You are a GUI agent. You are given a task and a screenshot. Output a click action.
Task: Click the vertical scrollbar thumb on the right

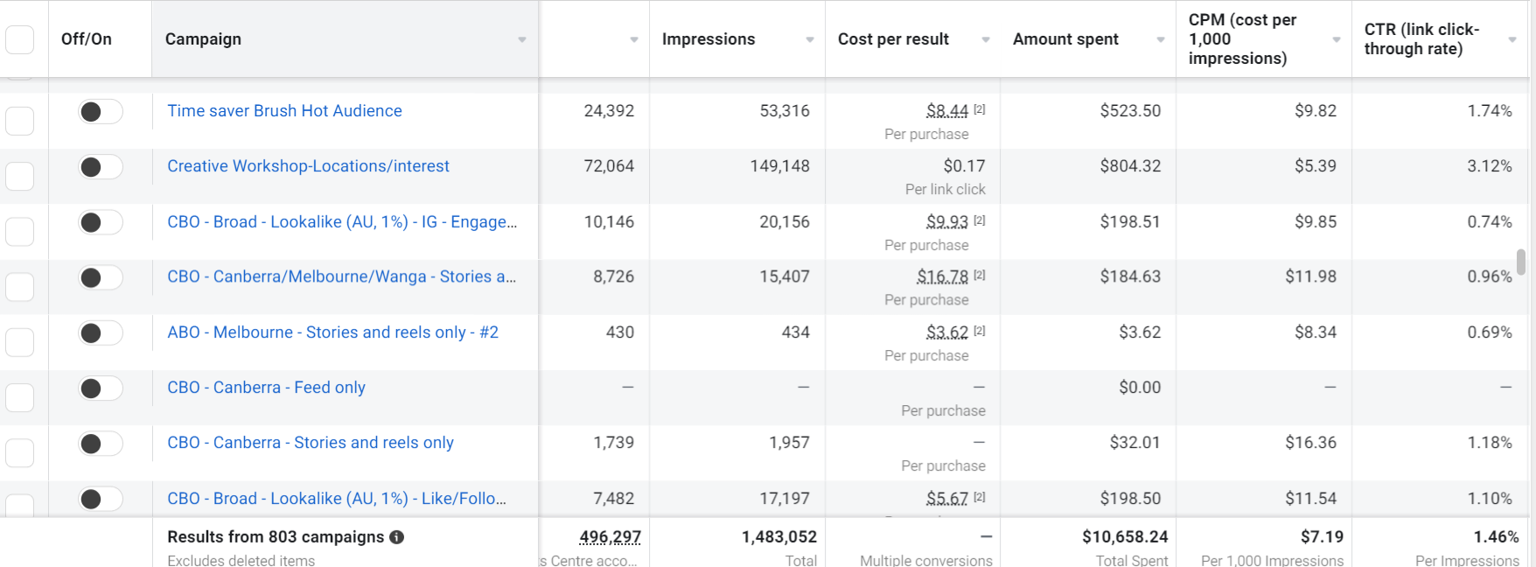point(1521,262)
